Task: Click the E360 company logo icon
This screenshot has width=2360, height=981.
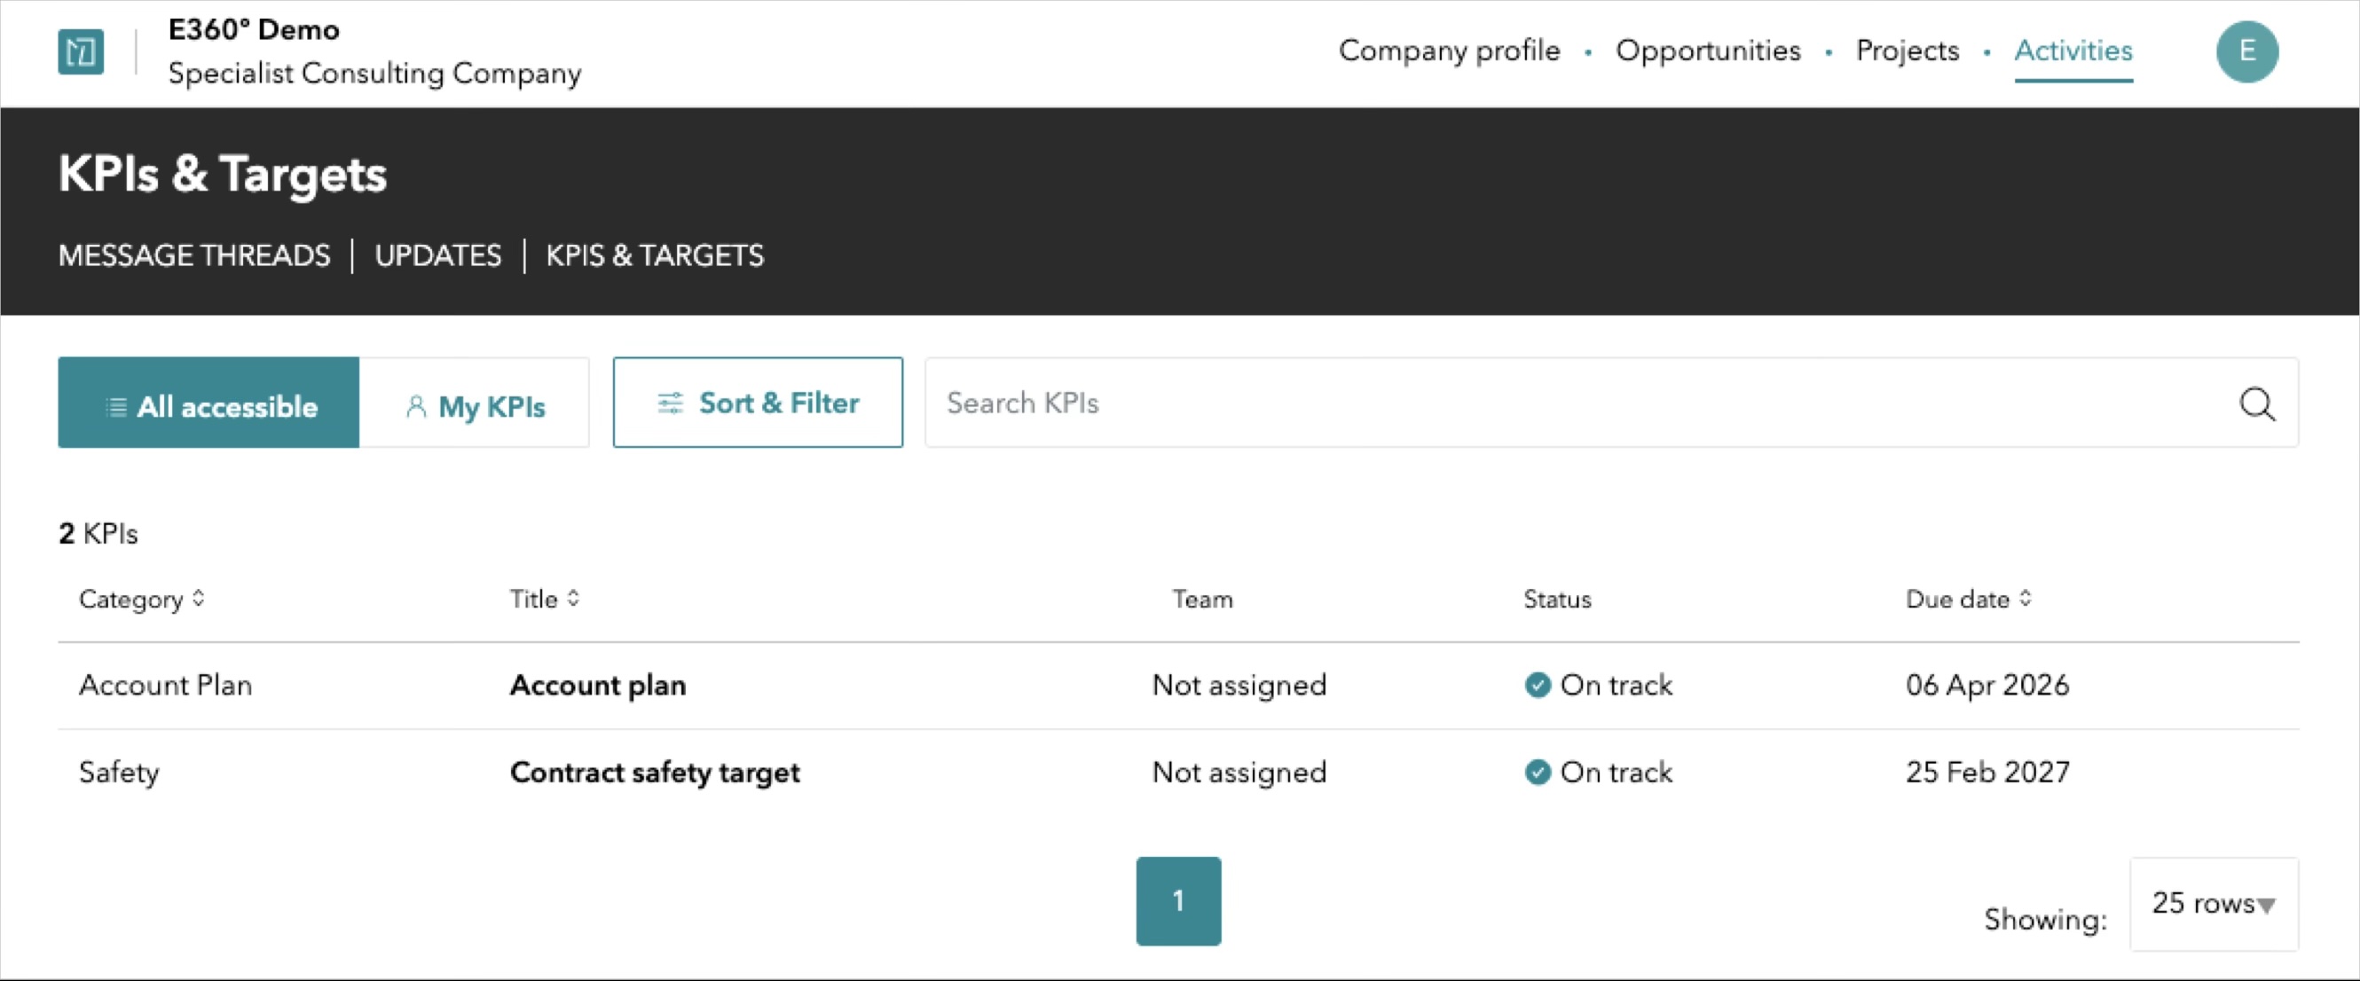Action: tap(81, 51)
